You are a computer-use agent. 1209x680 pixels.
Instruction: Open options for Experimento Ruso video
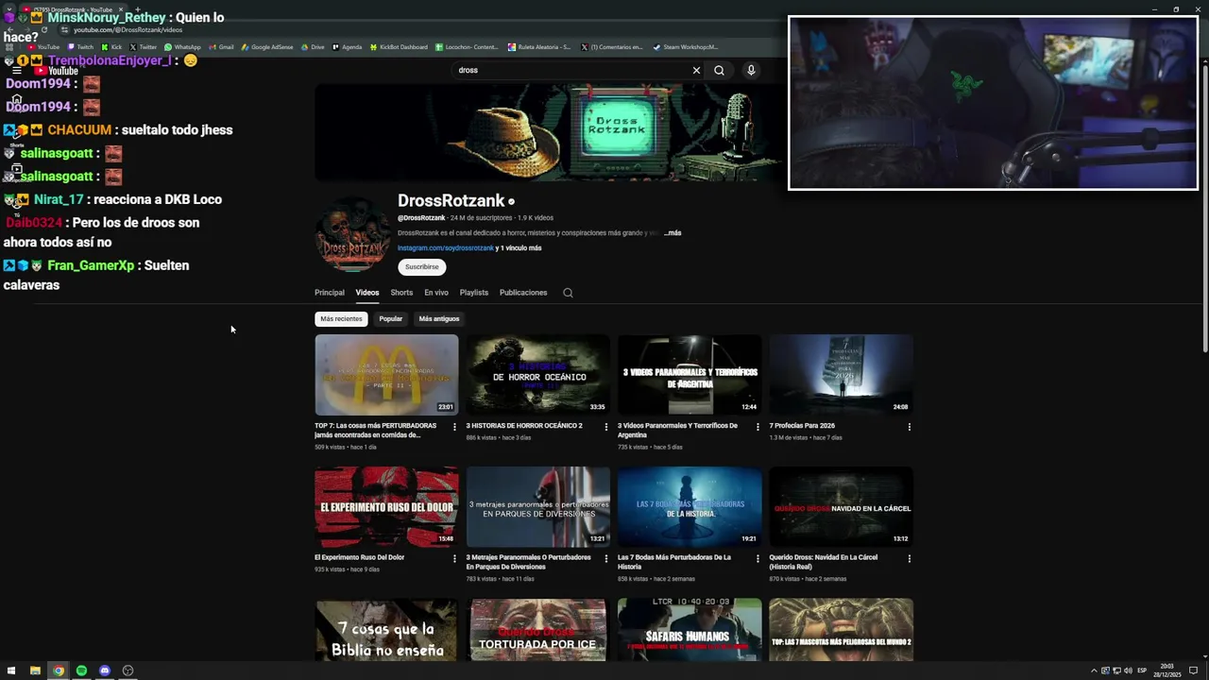pos(454,558)
